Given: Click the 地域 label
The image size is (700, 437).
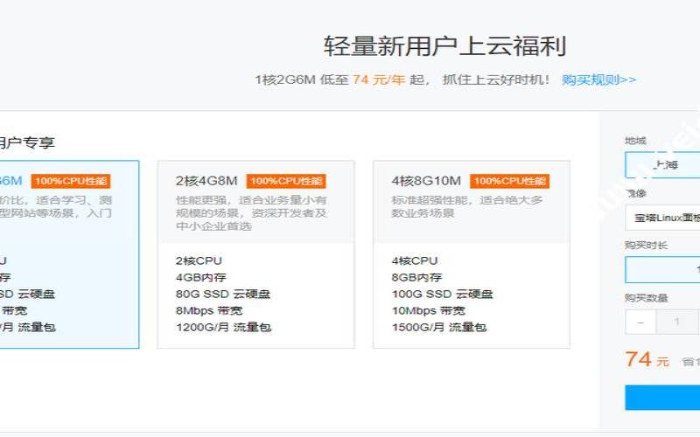Looking at the screenshot, I should (x=635, y=141).
